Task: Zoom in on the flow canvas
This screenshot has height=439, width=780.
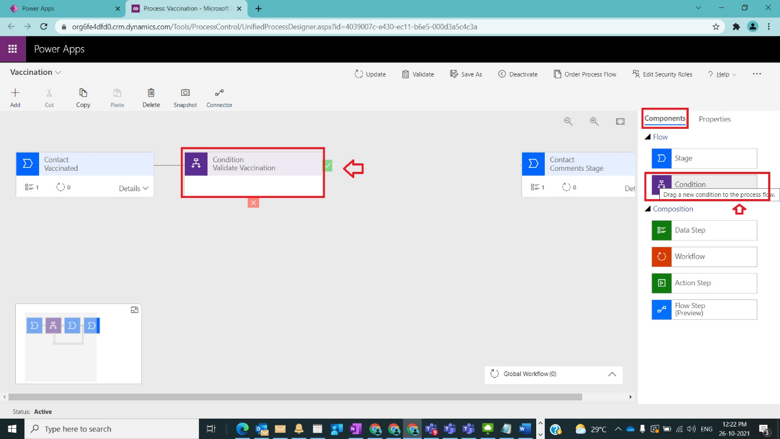Action: point(594,121)
